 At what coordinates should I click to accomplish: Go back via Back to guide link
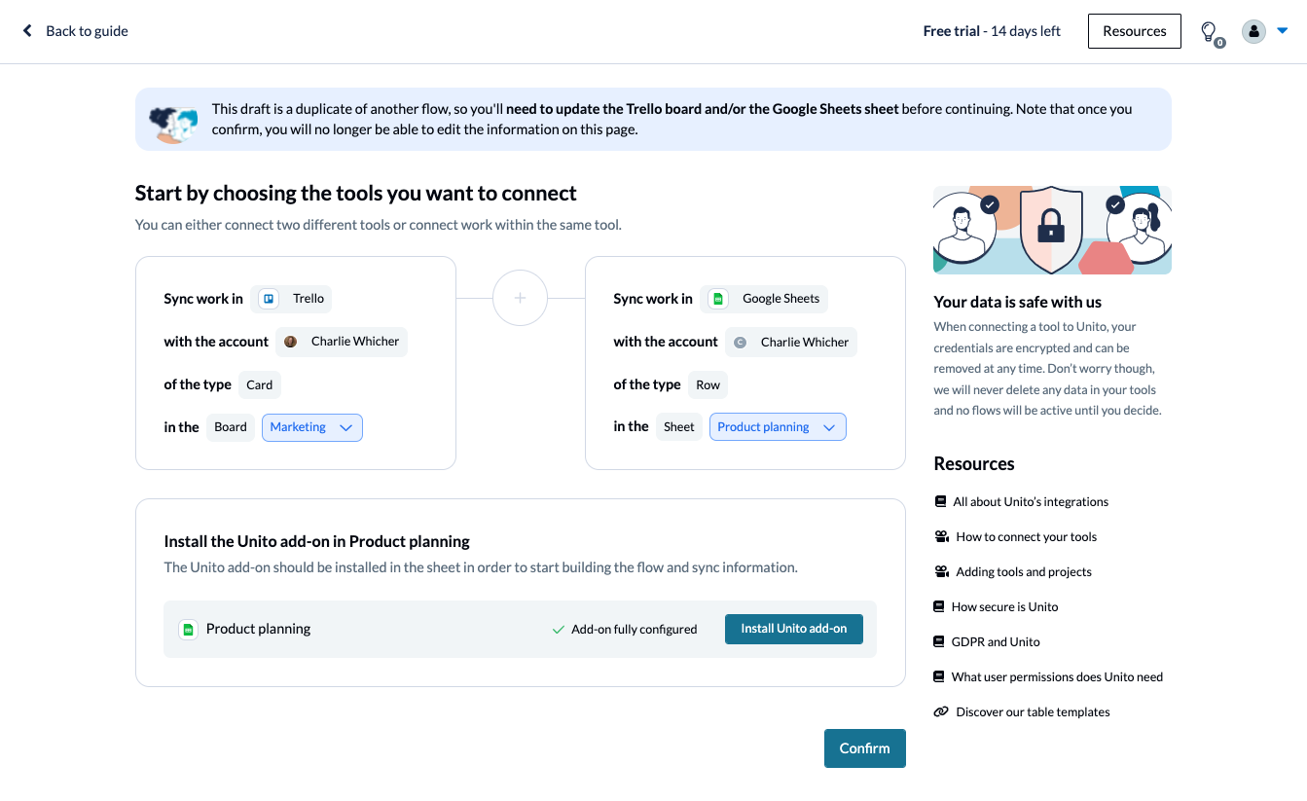pos(88,31)
